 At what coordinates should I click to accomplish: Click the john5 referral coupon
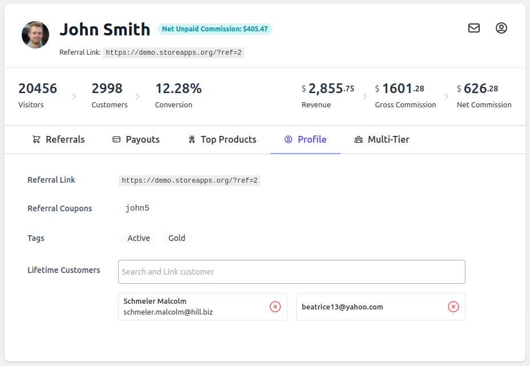click(137, 208)
